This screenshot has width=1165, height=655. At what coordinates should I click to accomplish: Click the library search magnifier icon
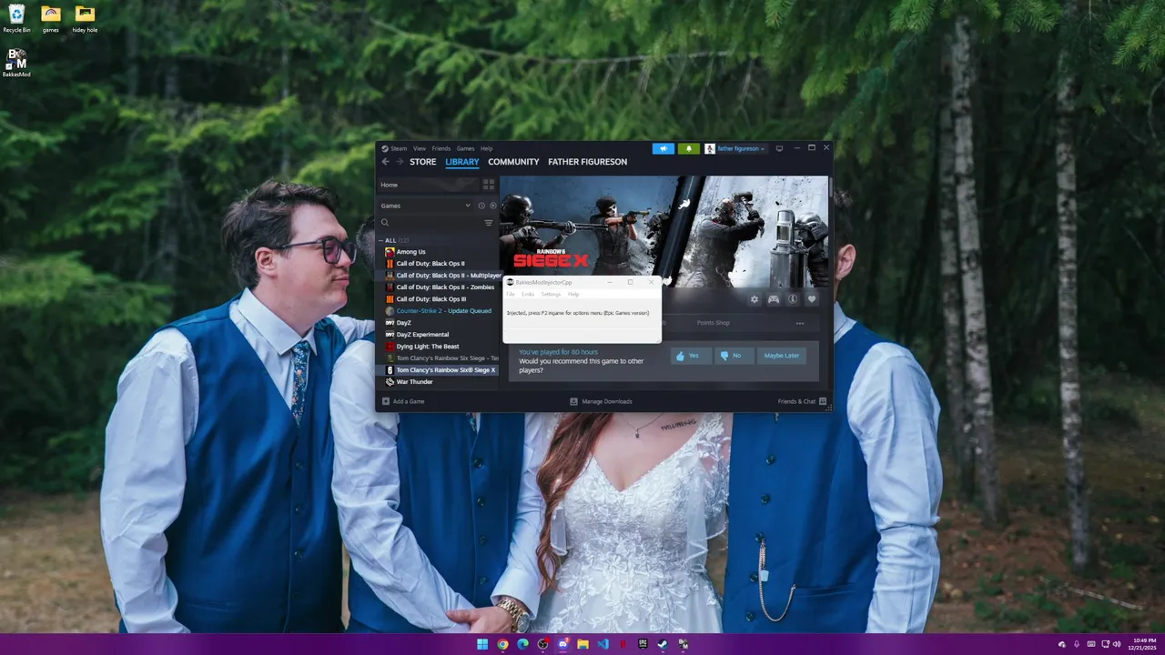385,223
